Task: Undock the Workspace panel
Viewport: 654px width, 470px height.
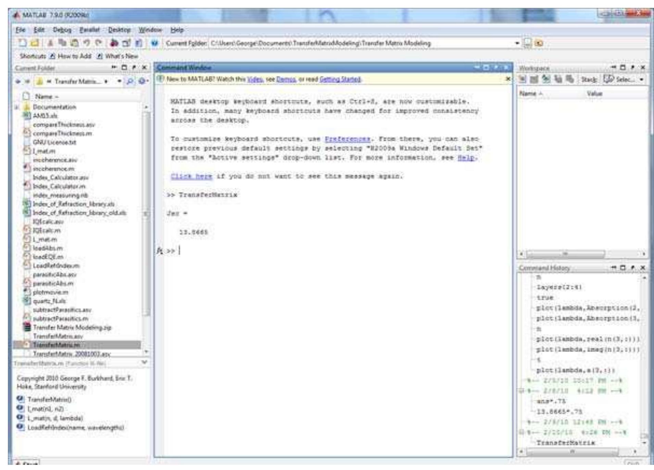Action: point(633,68)
